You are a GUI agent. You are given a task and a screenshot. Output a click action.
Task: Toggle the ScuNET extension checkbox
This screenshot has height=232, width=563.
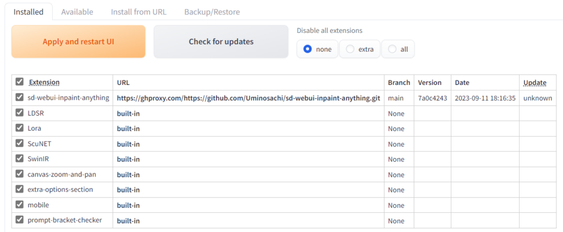20,144
